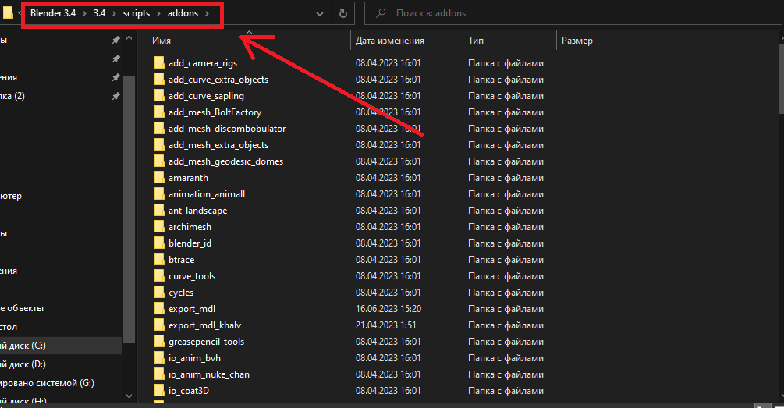784x408 pixels.
Task: Select the amaranth folder icon
Action: (x=159, y=178)
